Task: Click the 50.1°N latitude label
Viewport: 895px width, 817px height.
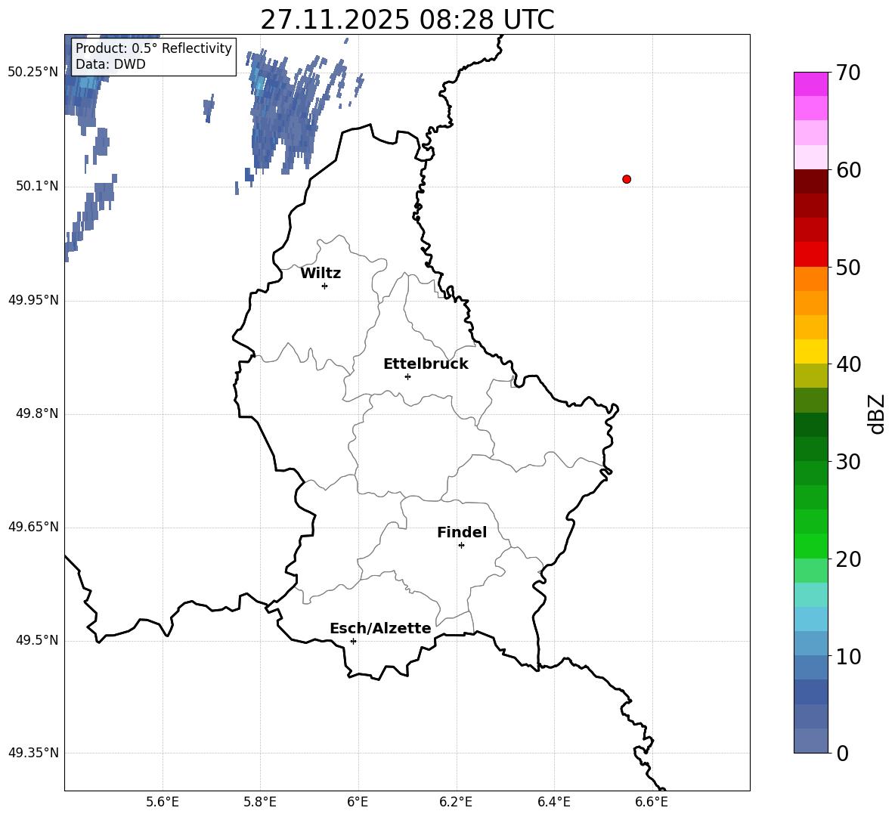Action: [37, 186]
